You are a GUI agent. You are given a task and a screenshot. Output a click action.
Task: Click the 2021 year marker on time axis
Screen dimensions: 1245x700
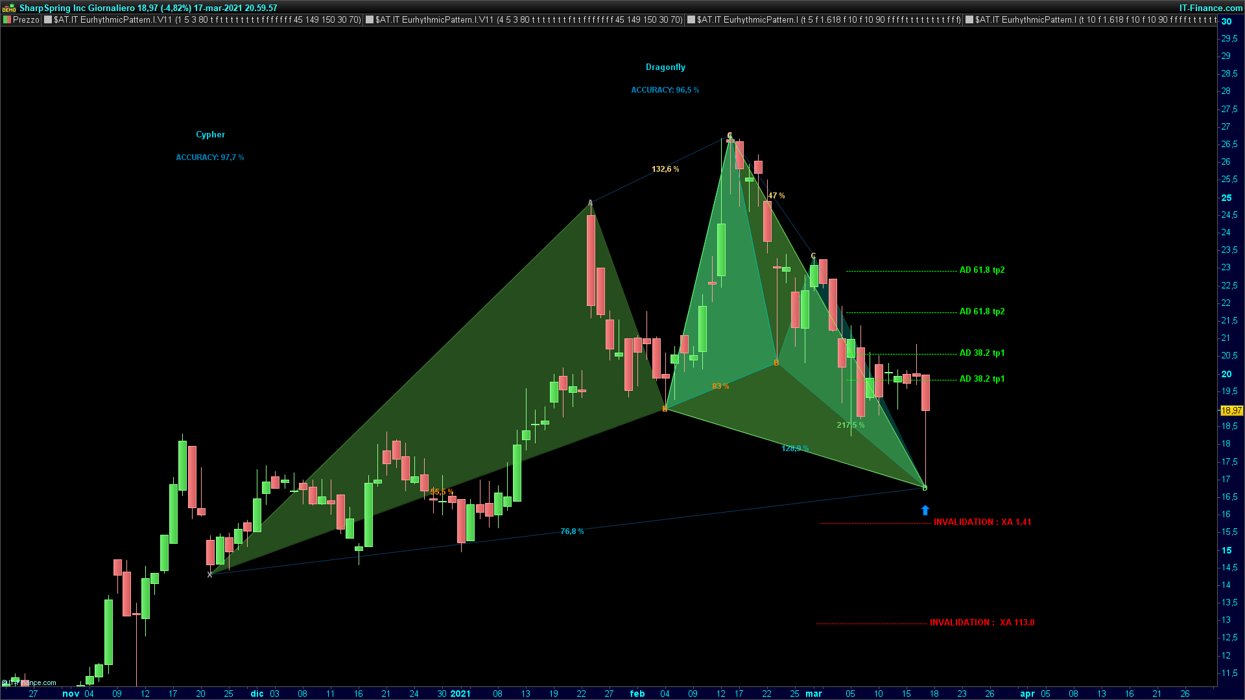pos(460,694)
